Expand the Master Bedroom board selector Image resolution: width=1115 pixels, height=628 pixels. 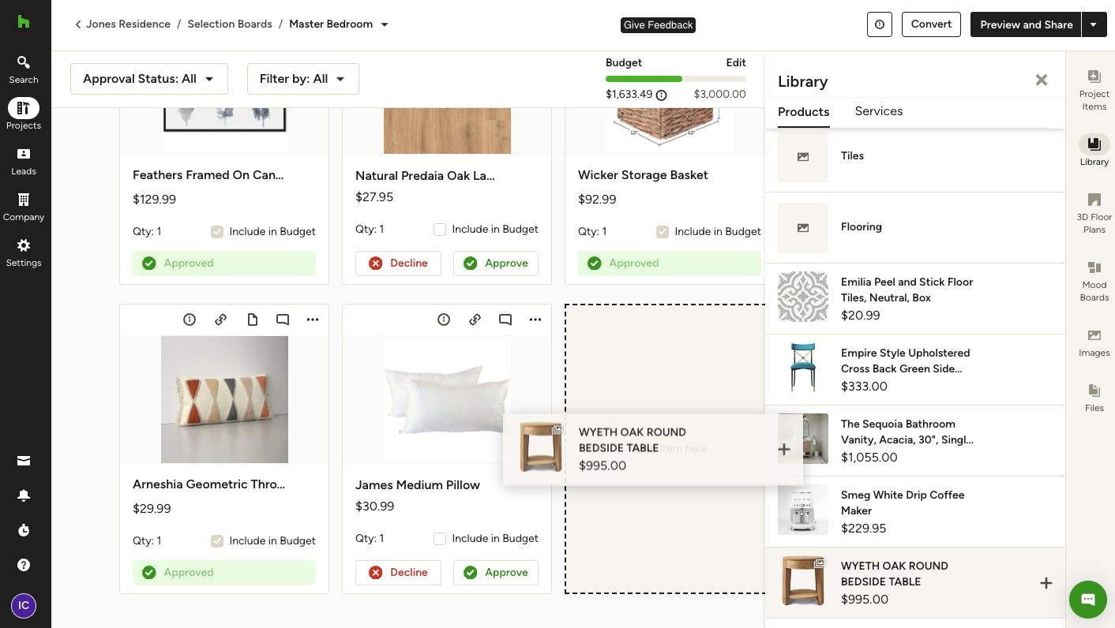point(385,24)
